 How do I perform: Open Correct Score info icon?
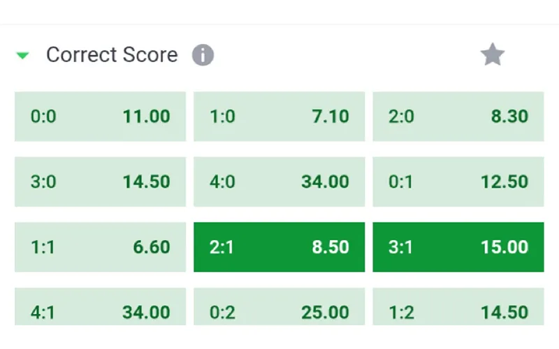point(203,55)
